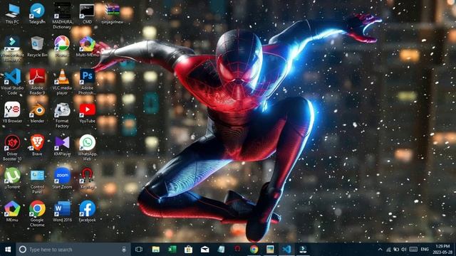
Task: Open Task View from the taskbar
Action: (139, 250)
